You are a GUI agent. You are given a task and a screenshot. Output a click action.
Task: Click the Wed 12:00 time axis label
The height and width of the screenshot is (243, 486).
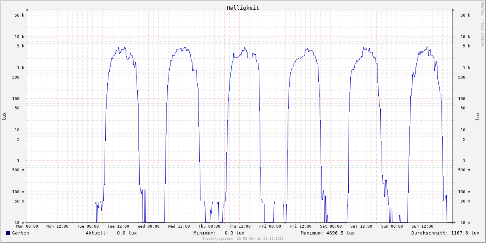(179, 226)
